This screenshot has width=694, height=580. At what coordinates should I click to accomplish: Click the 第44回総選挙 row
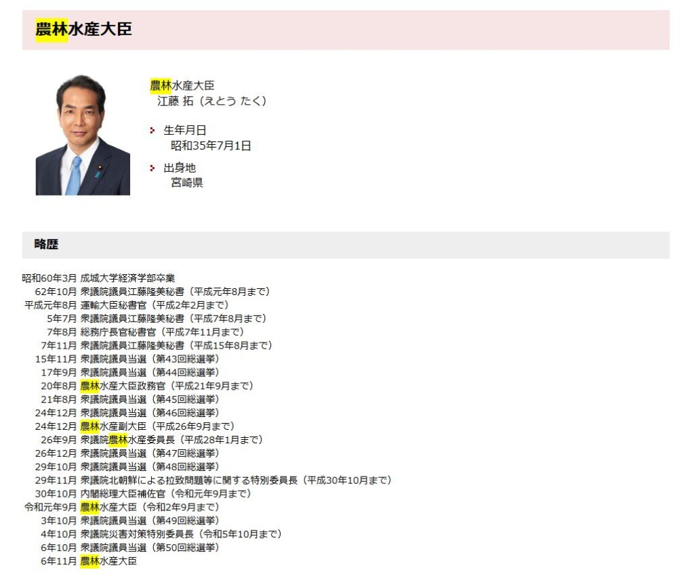coord(130,373)
